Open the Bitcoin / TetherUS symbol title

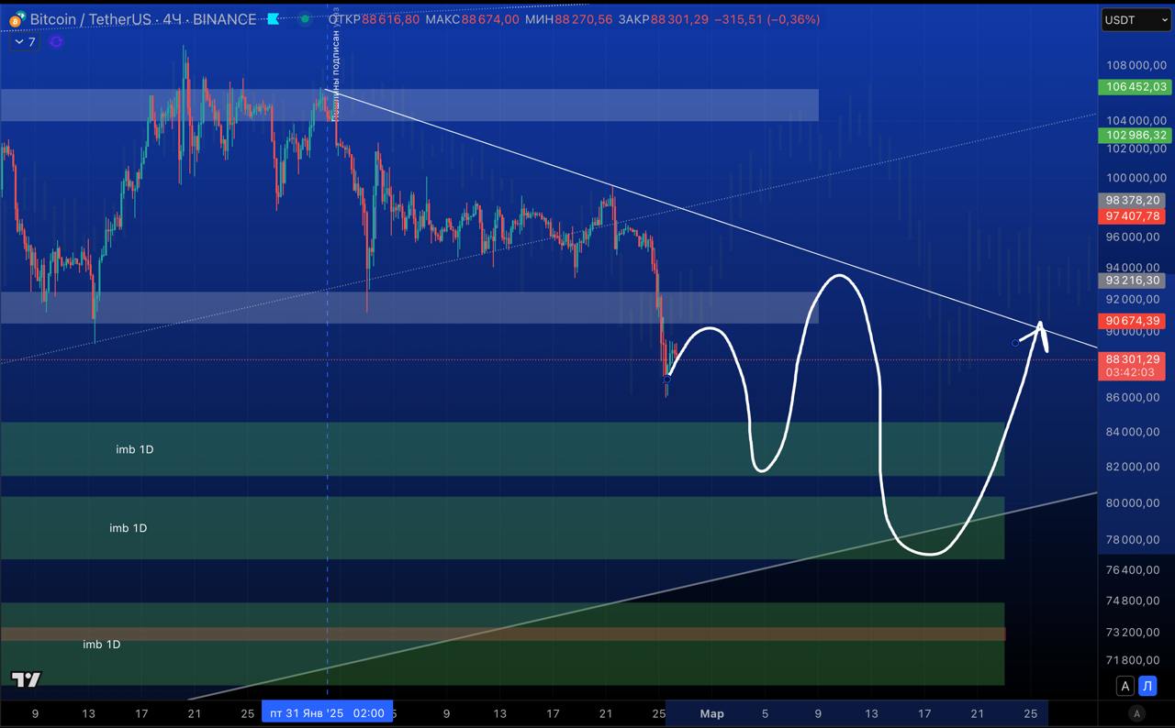[x=142, y=19]
